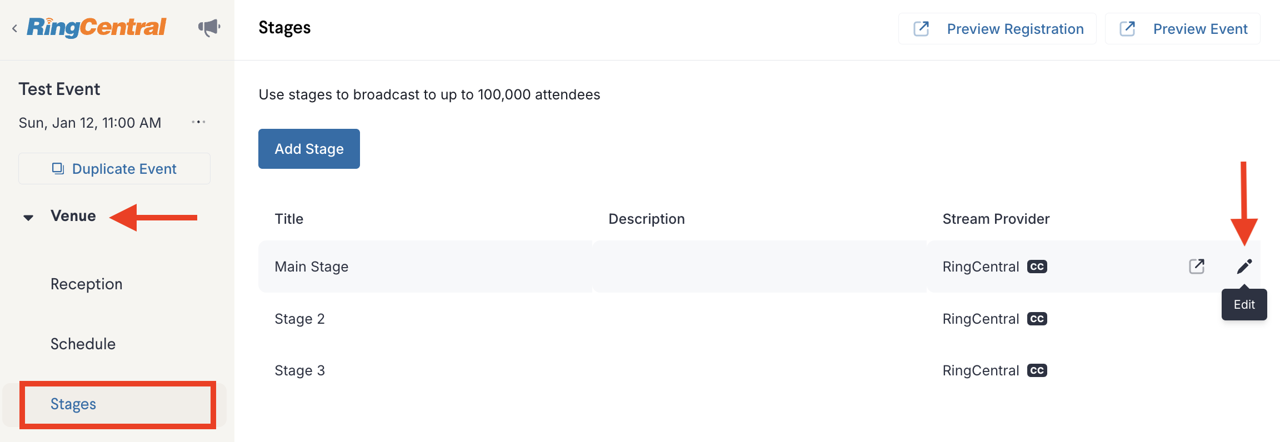Select Venue in the sidebar
Screen dimensions: 1280x442
(73, 216)
